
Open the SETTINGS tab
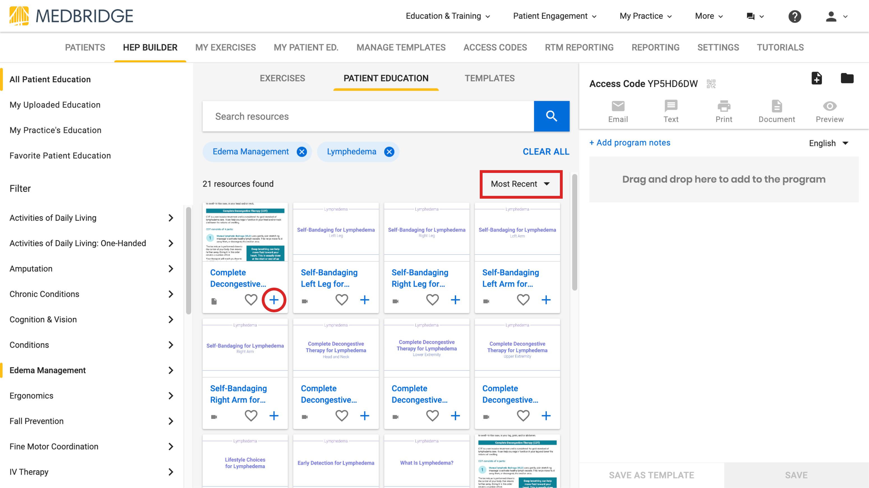[718, 48]
